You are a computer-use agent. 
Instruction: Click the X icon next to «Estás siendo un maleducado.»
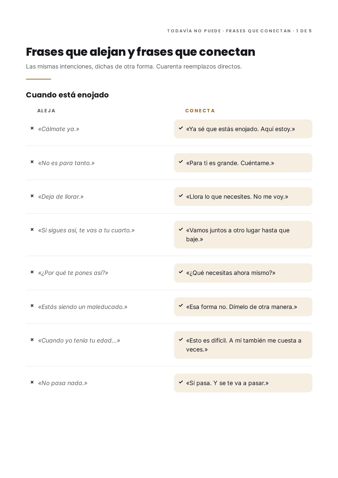tap(32, 306)
